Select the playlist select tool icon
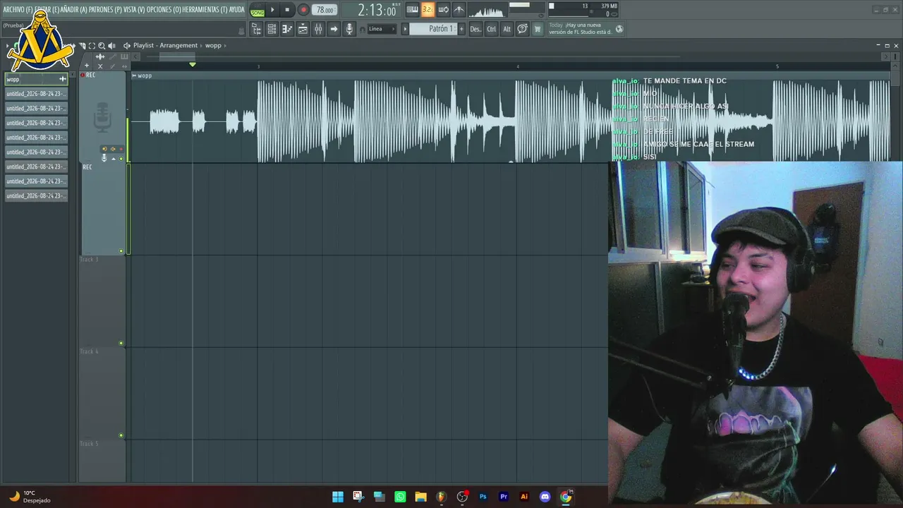Screen dimensions: 903x508 (92, 46)
